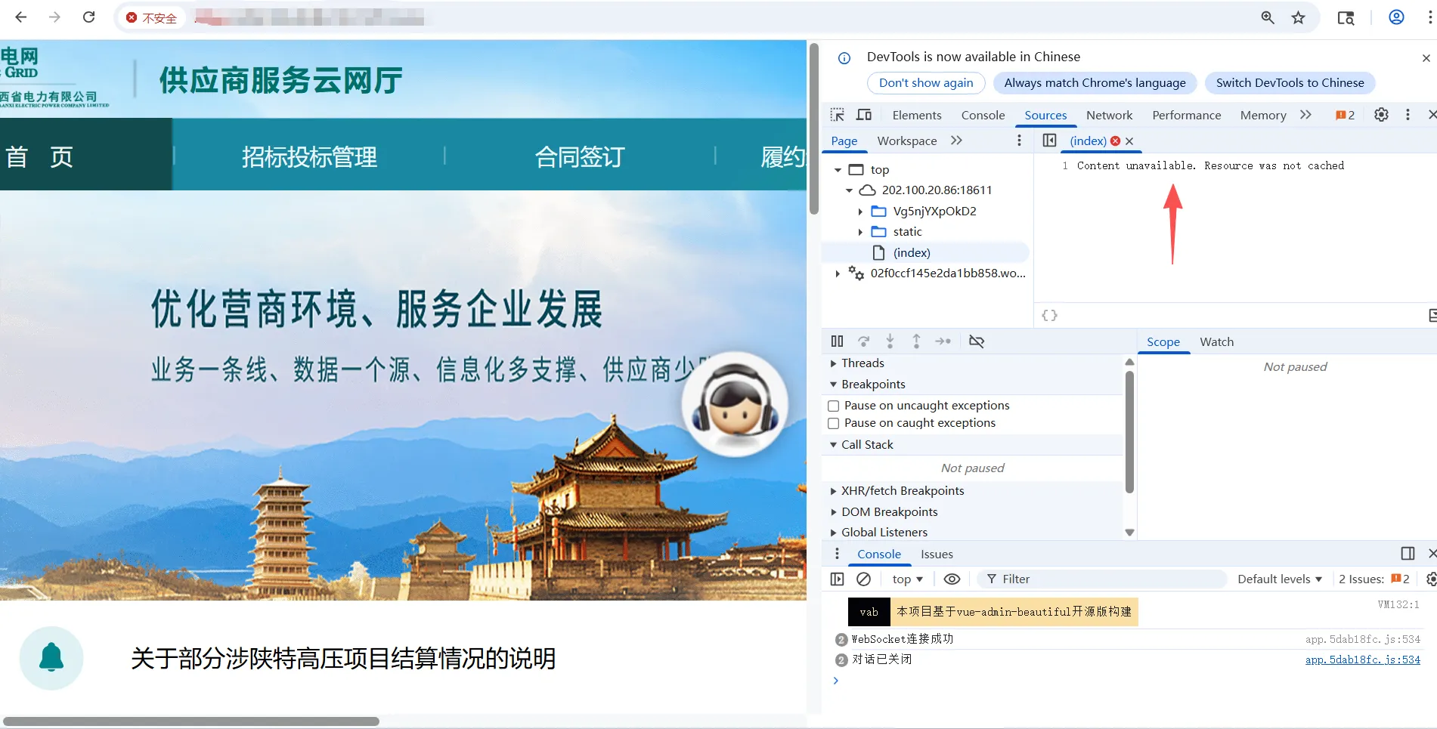
Task: Switch to the Watch tab
Action: coord(1216,341)
